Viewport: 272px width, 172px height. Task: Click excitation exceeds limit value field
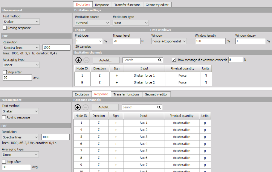[236, 60]
